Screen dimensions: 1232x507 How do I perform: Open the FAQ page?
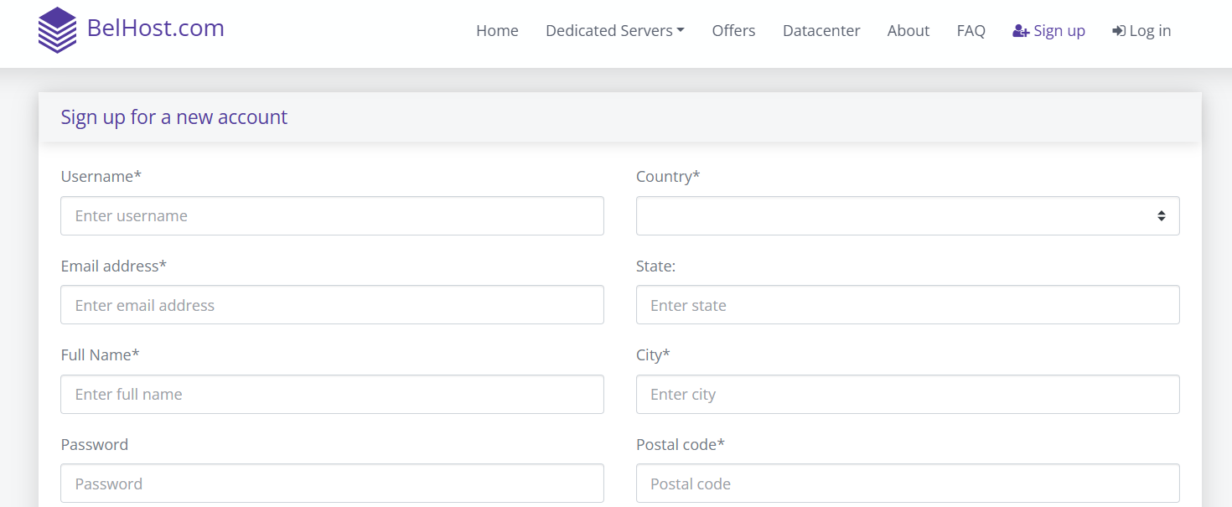click(x=971, y=31)
